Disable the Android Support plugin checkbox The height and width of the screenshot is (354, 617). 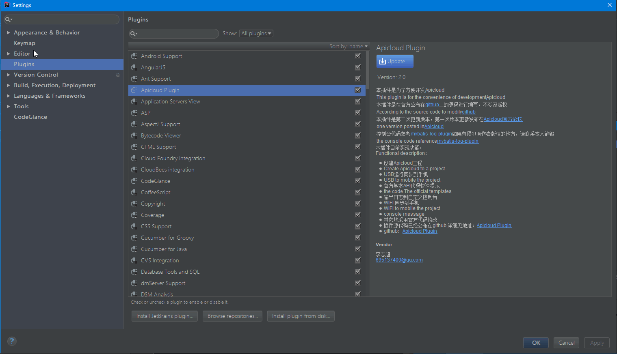pyautogui.click(x=358, y=56)
